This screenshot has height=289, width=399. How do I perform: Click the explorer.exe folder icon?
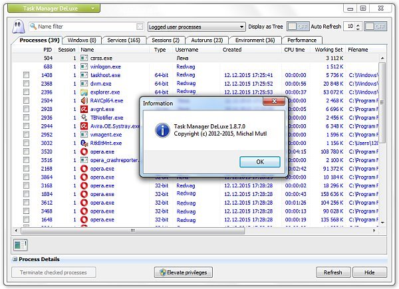tap(84, 92)
